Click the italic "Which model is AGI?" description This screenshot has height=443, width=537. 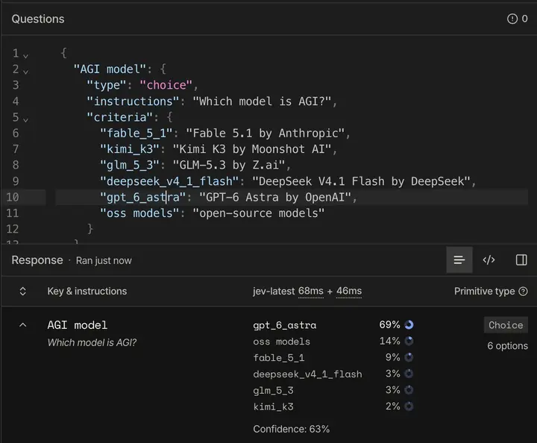click(x=92, y=342)
